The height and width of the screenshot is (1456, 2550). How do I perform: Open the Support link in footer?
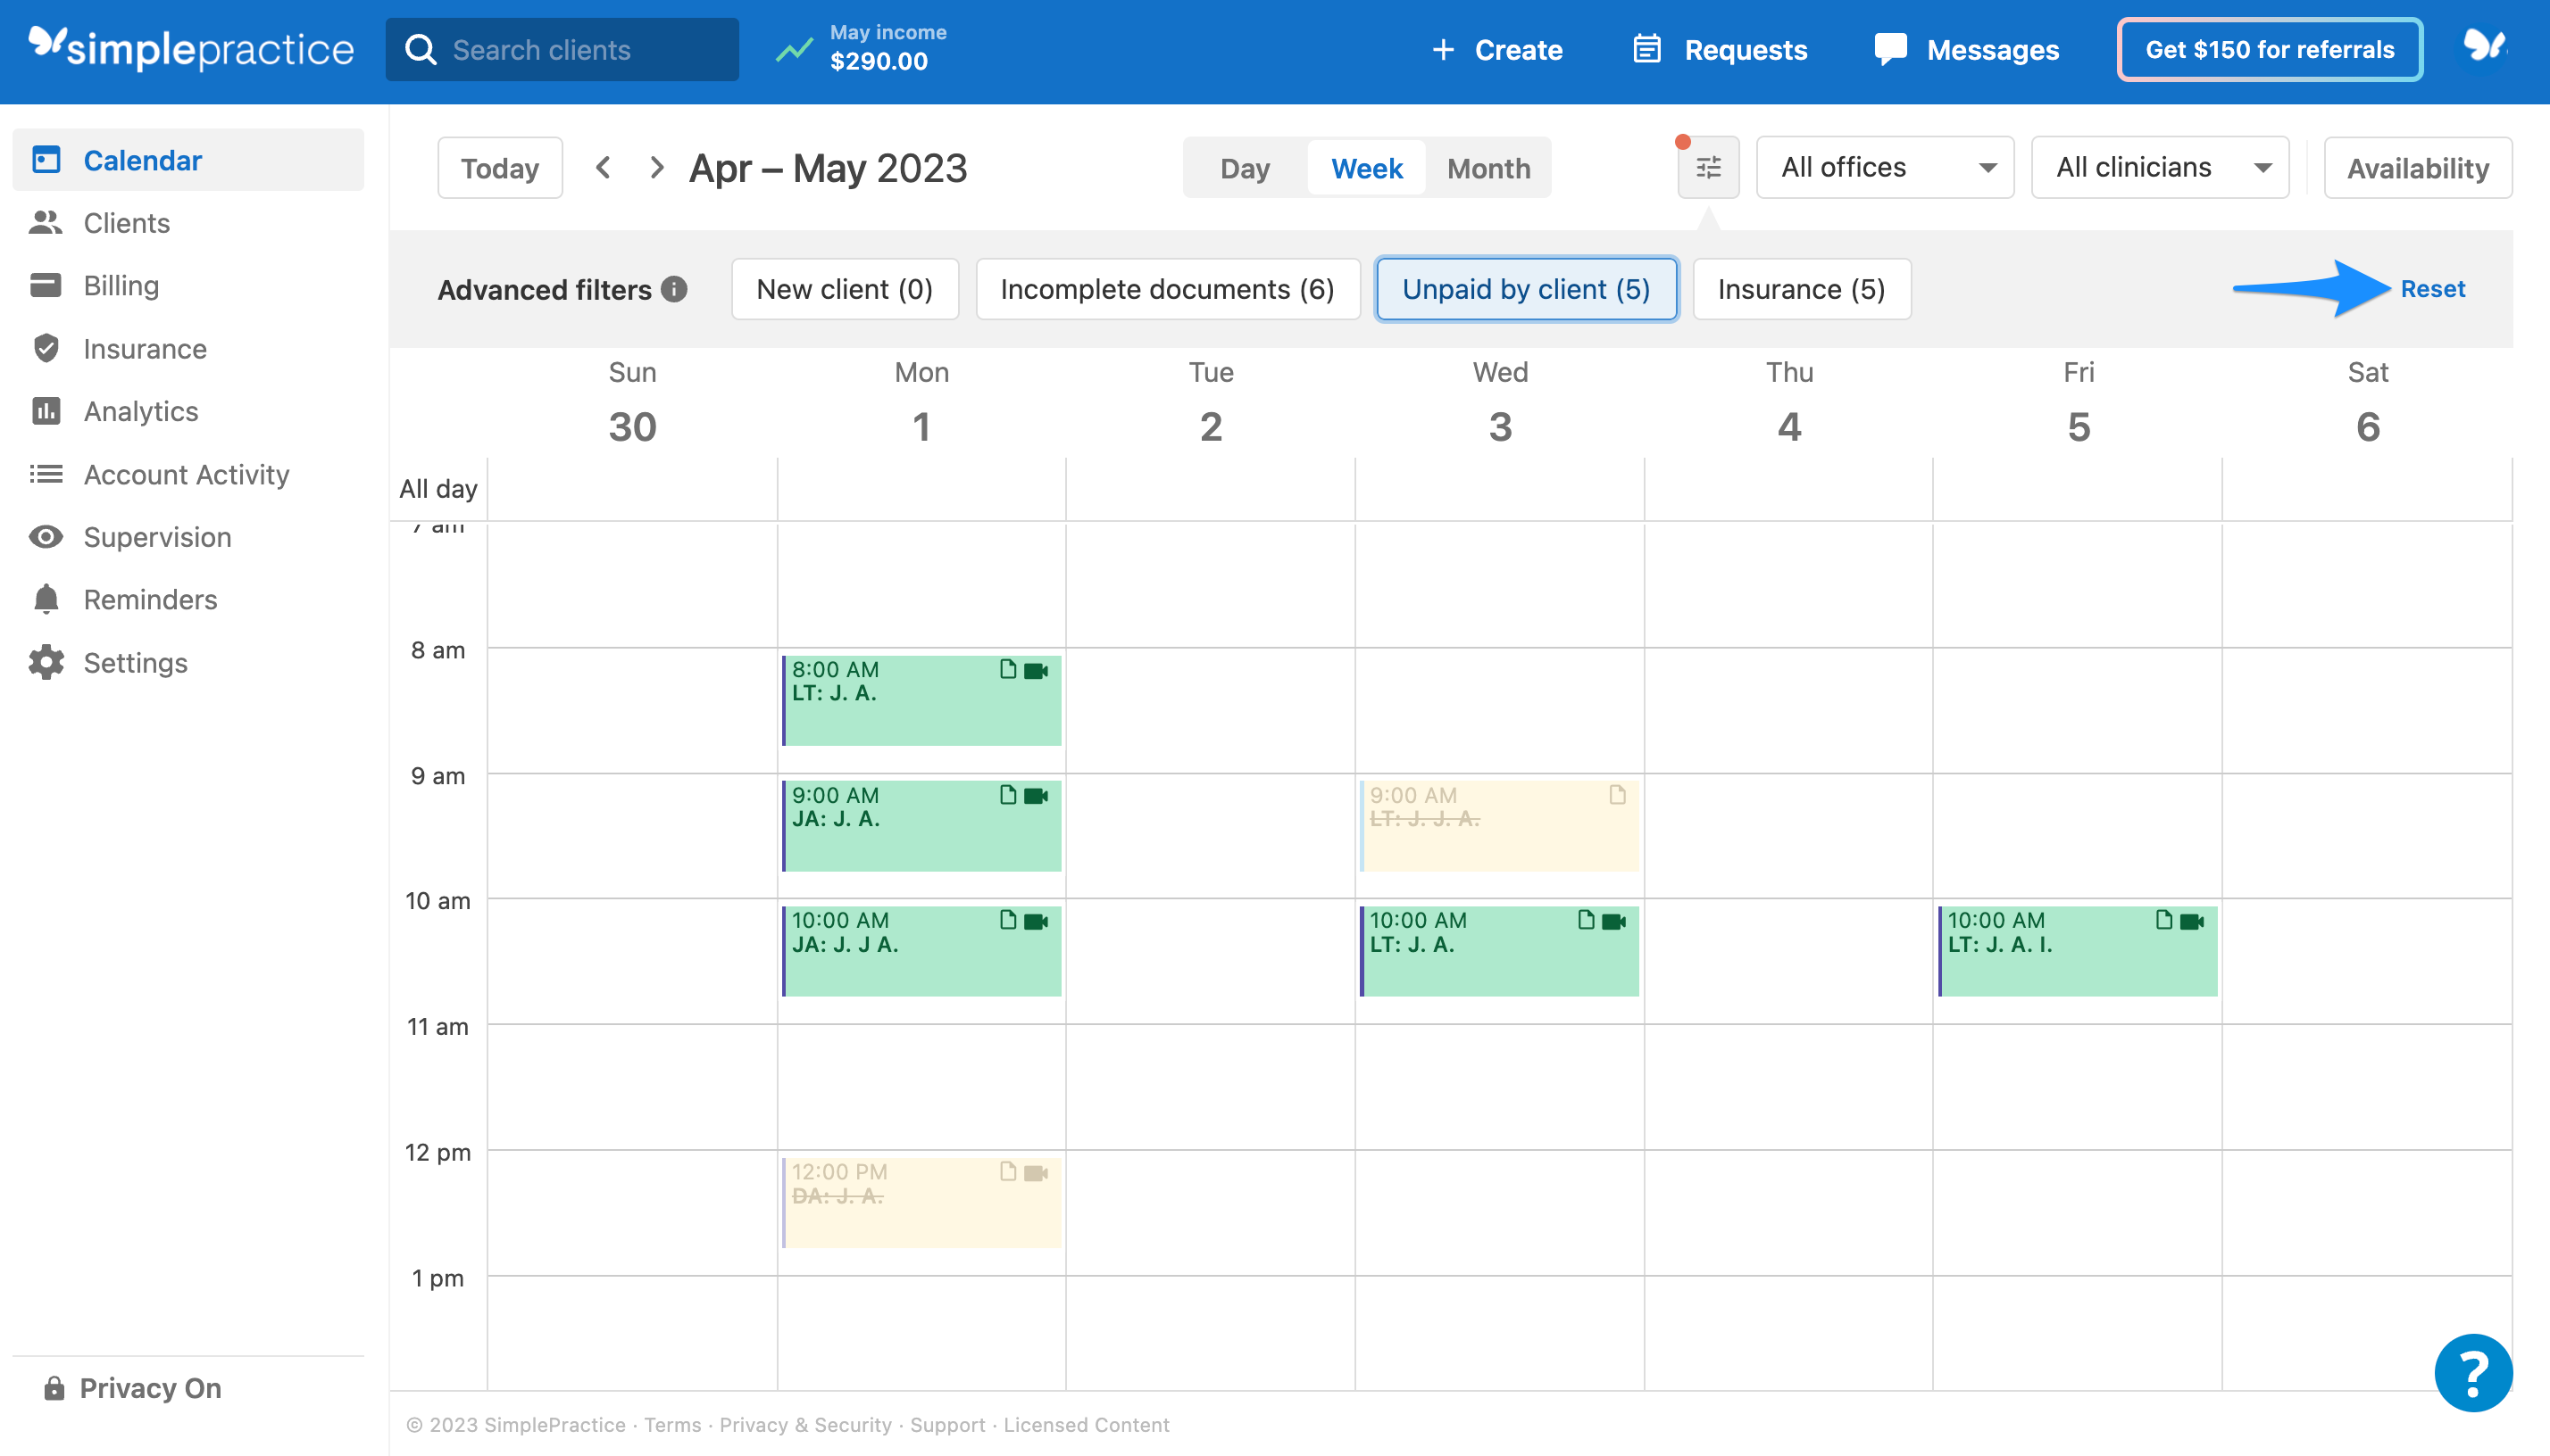(x=946, y=1424)
